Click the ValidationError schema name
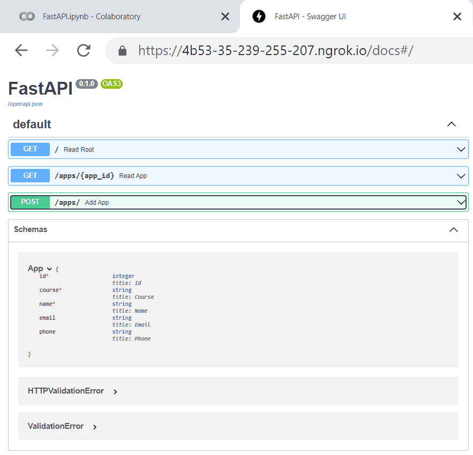Viewport: 473px width, 455px height. (x=56, y=426)
